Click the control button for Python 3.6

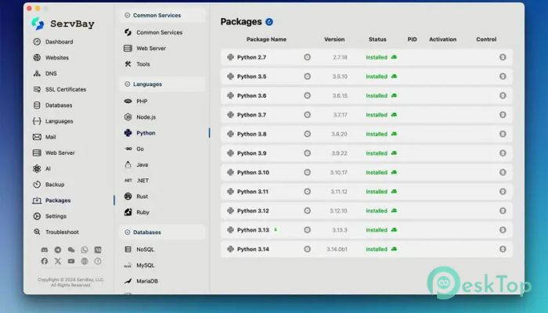click(x=503, y=95)
